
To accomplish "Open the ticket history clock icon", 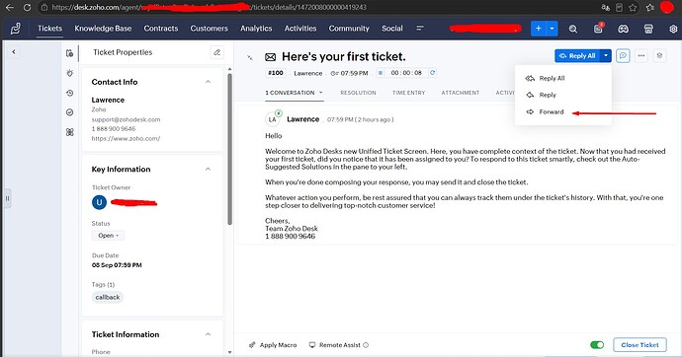I will tap(69, 93).
